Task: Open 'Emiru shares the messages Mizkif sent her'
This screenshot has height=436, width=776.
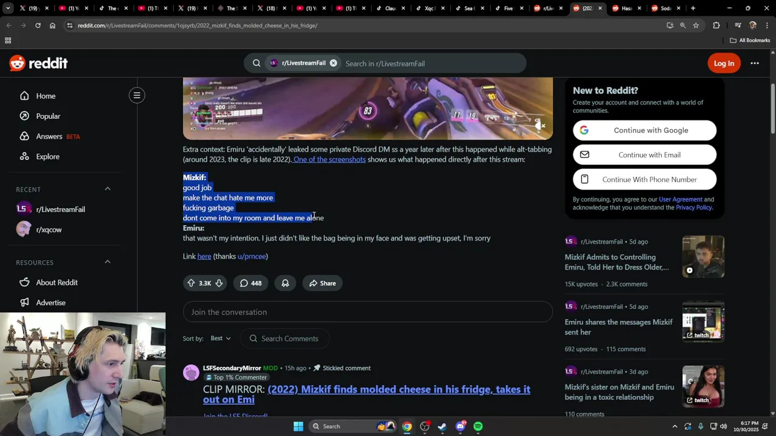Action: coord(618,327)
